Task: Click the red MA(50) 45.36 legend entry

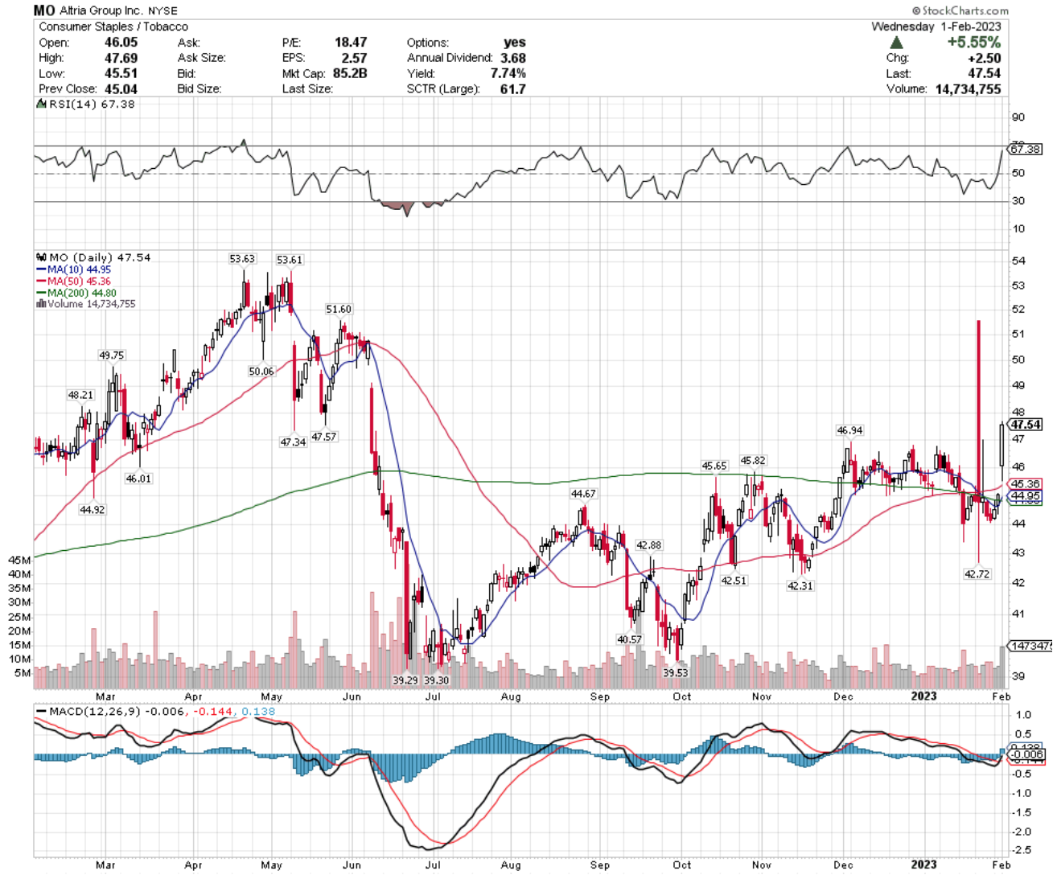Action: [x=74, y=281]
